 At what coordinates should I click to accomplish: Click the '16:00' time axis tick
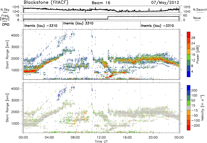coord(127,138)
